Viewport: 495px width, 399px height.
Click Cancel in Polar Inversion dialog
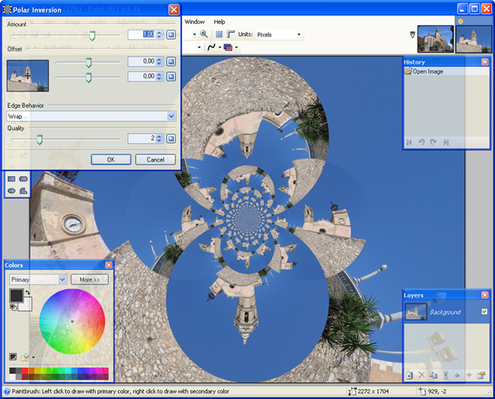(x=155, y=159)
